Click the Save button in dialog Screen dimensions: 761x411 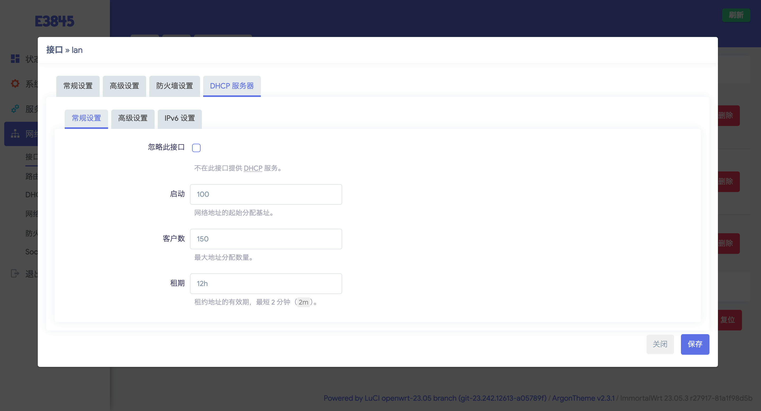pos(695,344)
